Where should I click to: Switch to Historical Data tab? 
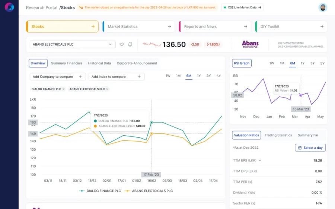(x=99, y=63)
